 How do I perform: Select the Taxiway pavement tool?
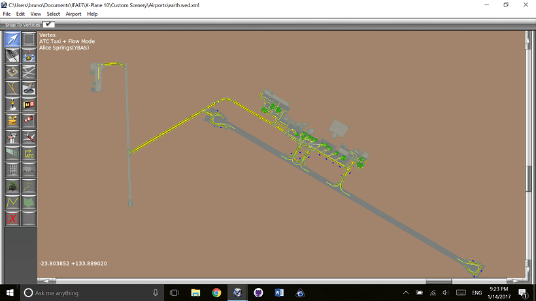click(x=29, y=72)
